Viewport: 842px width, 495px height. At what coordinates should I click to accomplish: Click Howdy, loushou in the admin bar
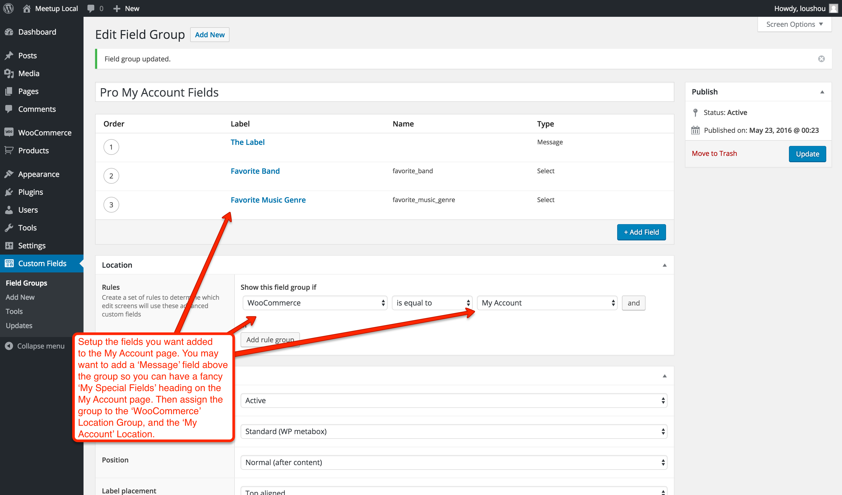(x=800, y=9)
